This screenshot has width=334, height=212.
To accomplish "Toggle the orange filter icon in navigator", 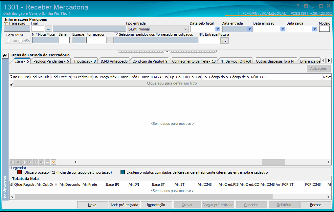I will point(54,162).
